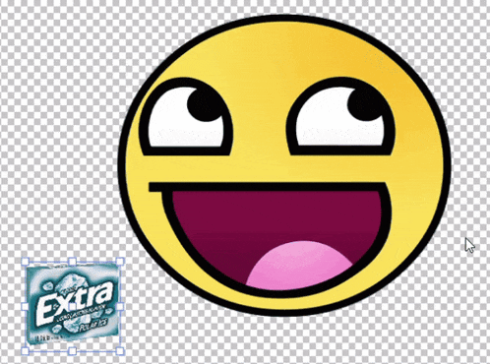Click the bottom-left transform handle of gum image
The width and height of the screenshot is (490, 364).
point(26,351)
